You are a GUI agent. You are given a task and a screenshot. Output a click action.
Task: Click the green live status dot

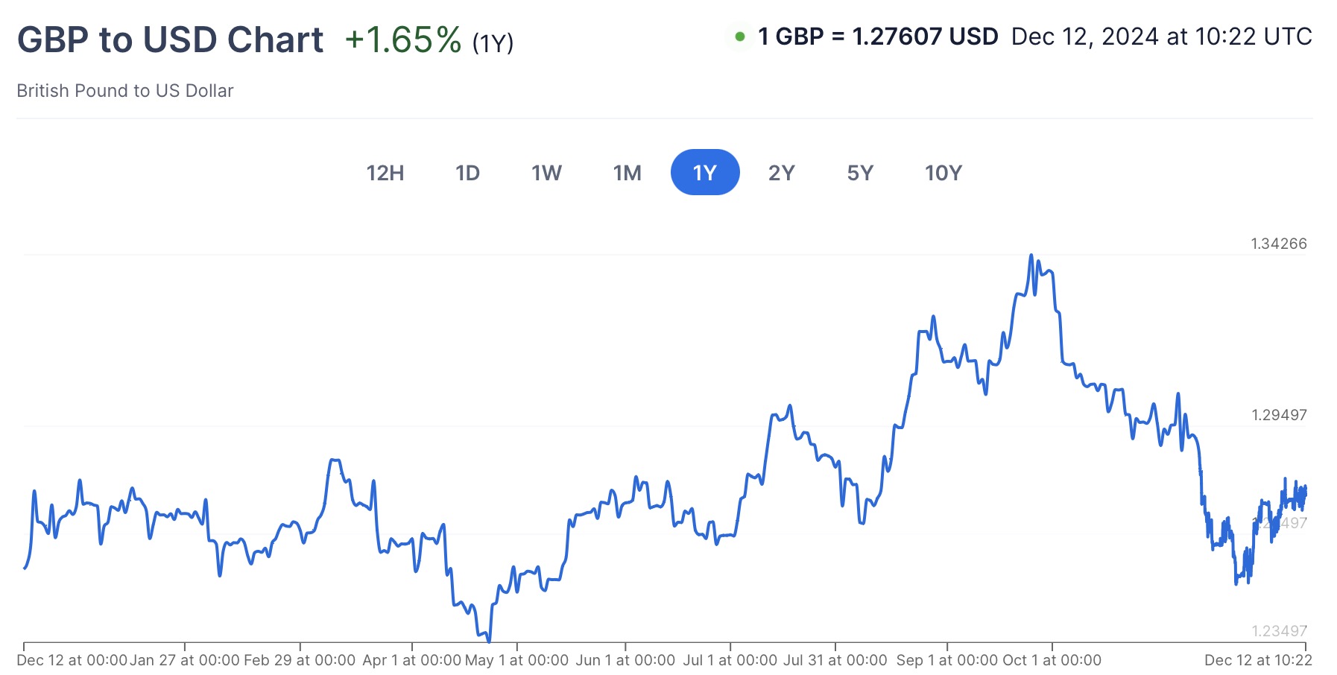click(x=740, y=37)
